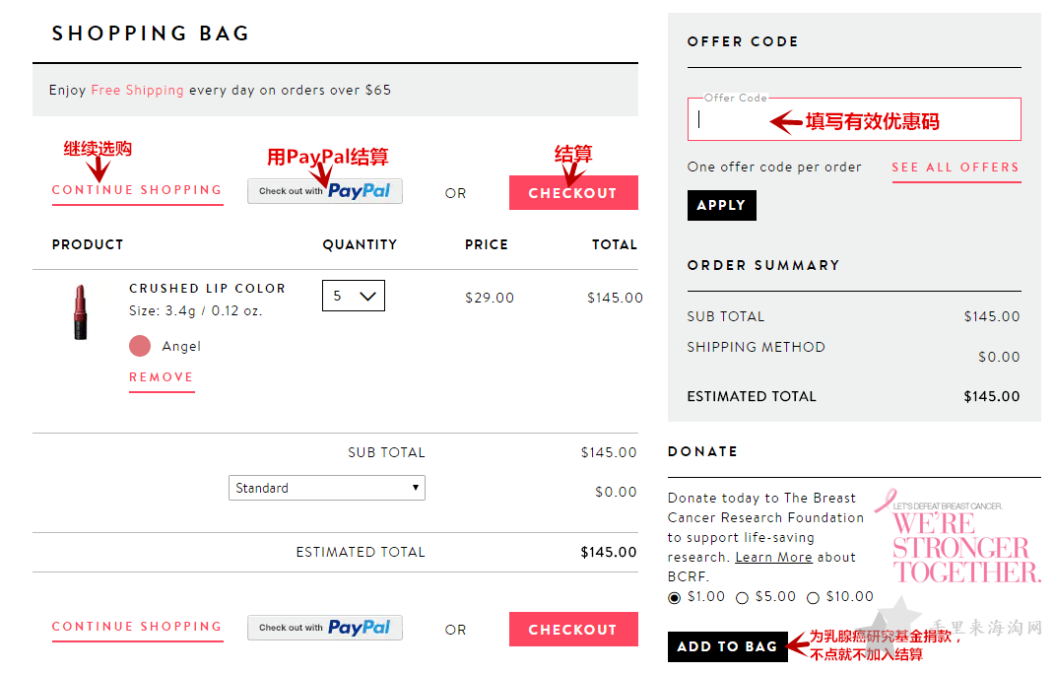Click top CONTINUE SHOPPING link
This screenshot has width=1055, height=673.
pyautogui.click(x=137, y=190)
